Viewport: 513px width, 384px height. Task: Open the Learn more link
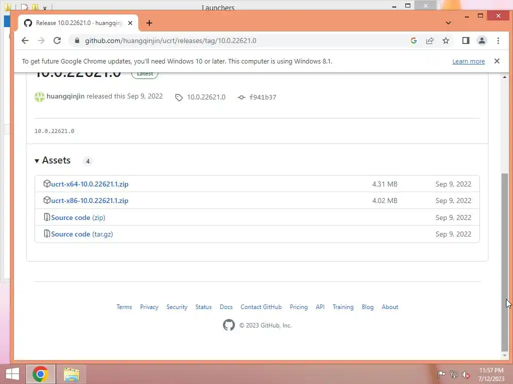tap(468, 61)
